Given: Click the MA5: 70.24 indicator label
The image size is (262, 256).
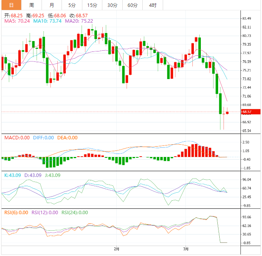Looking at the screenshot, I should (18, 21).
